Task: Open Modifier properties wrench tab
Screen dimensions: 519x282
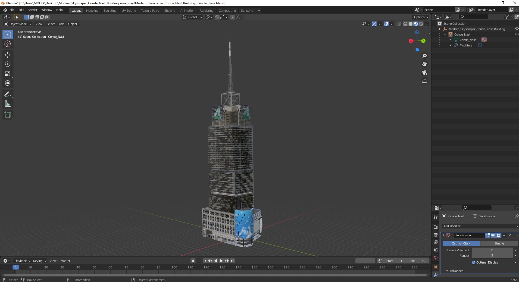Action: (436, 275)
